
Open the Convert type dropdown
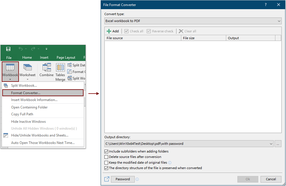pyautogui.click(x=279, y=21)
